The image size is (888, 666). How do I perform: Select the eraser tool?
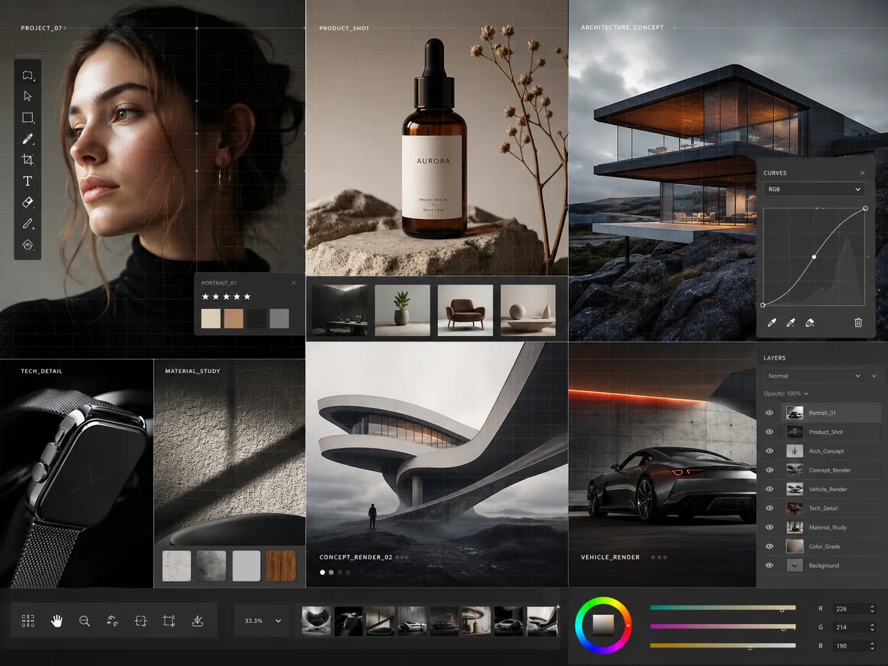pos(28,202)
